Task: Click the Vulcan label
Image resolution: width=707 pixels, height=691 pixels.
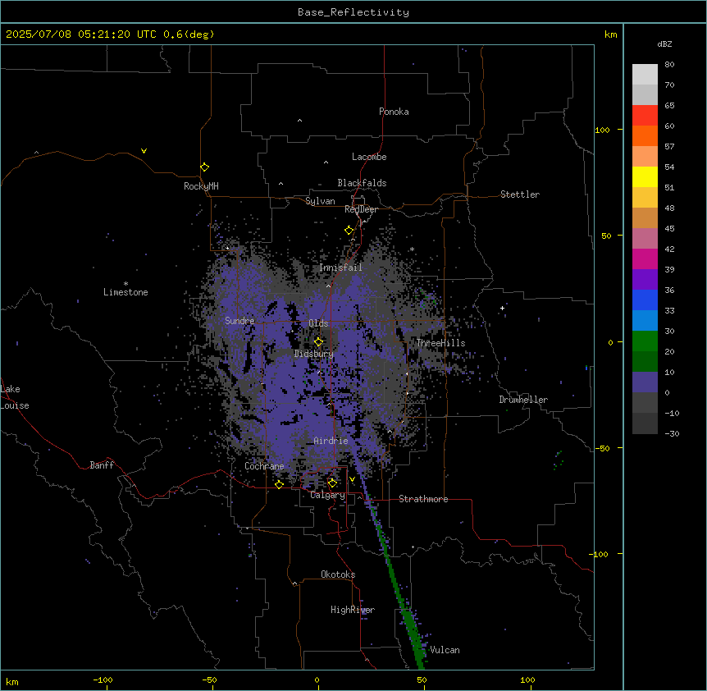Action: [x=445, y=650]
